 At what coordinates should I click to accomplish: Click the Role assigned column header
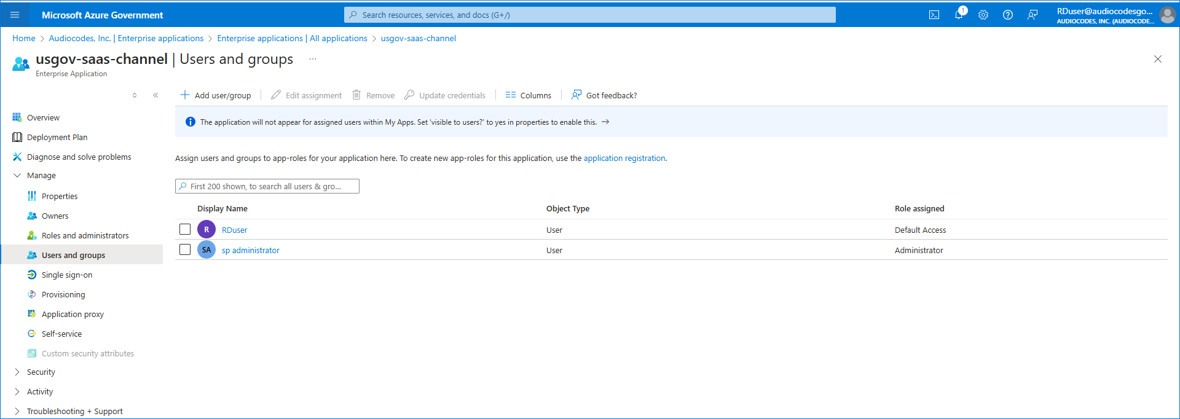919,208
